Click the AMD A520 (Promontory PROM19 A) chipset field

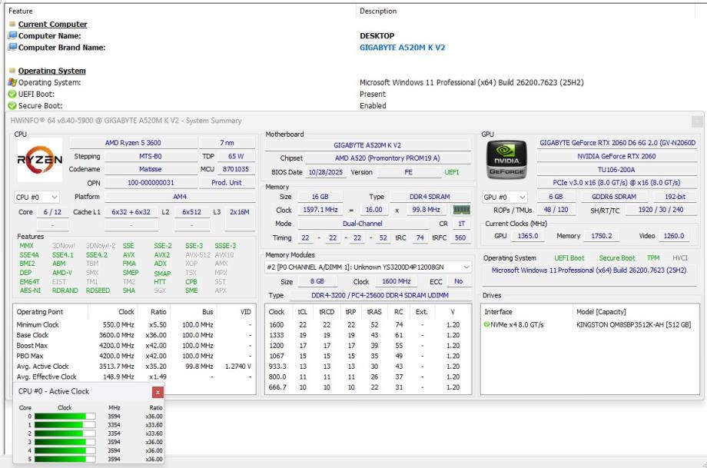pyautogui.click(x=387, y=158)
